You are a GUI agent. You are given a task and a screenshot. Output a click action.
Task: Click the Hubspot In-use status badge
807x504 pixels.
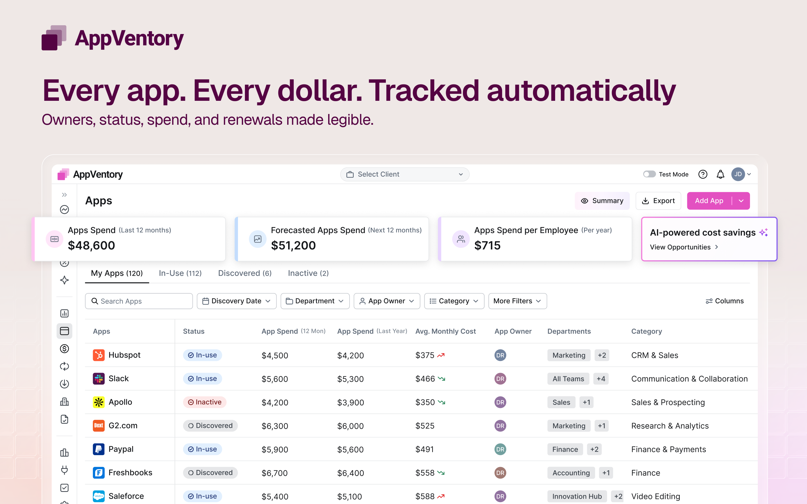pos(202,355)
